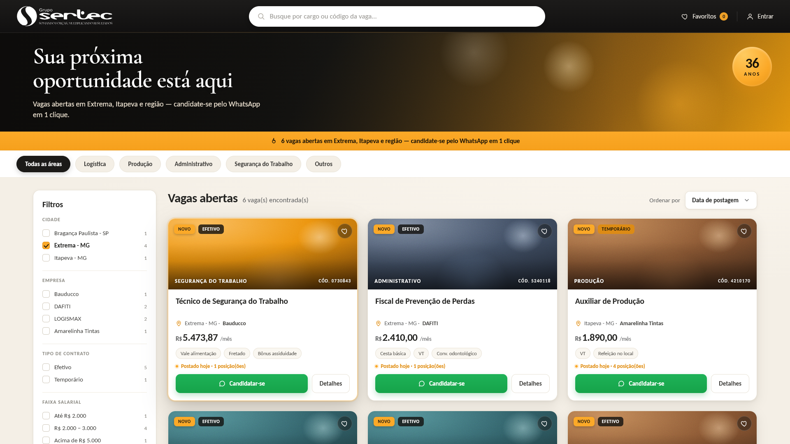Click the TEMPORÁRIO badge on Auxiliar de Produção
Image resolution: width=790 pixels, height=444 pixels.
616,229
